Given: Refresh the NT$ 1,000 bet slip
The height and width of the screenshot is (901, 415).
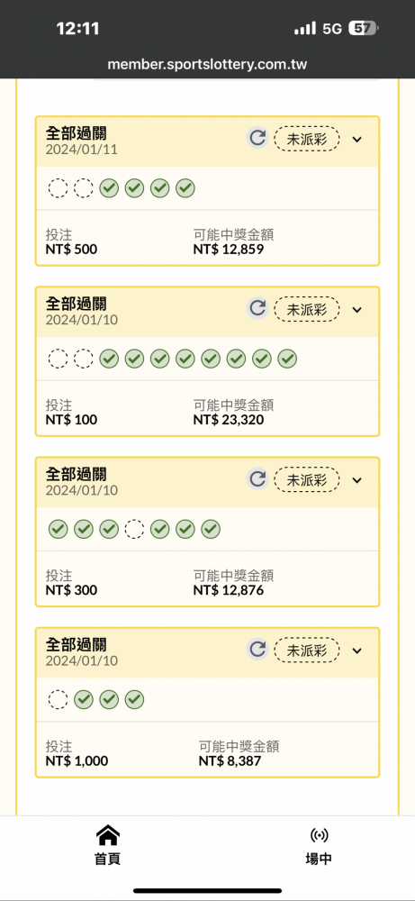Looking at the screenshot, I should click(x=257, y=650).
